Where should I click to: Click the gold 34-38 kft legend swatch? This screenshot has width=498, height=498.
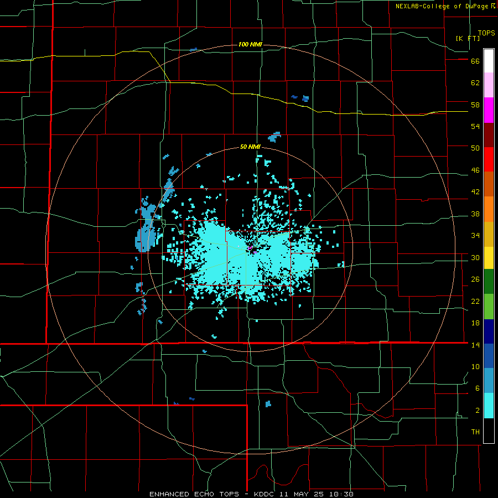click(489, 234)
